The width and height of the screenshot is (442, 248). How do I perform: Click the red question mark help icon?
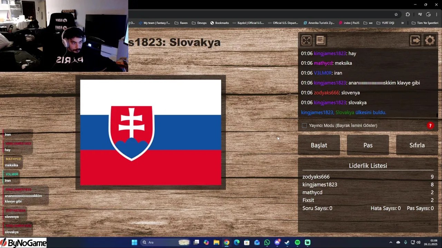(430, 126)
